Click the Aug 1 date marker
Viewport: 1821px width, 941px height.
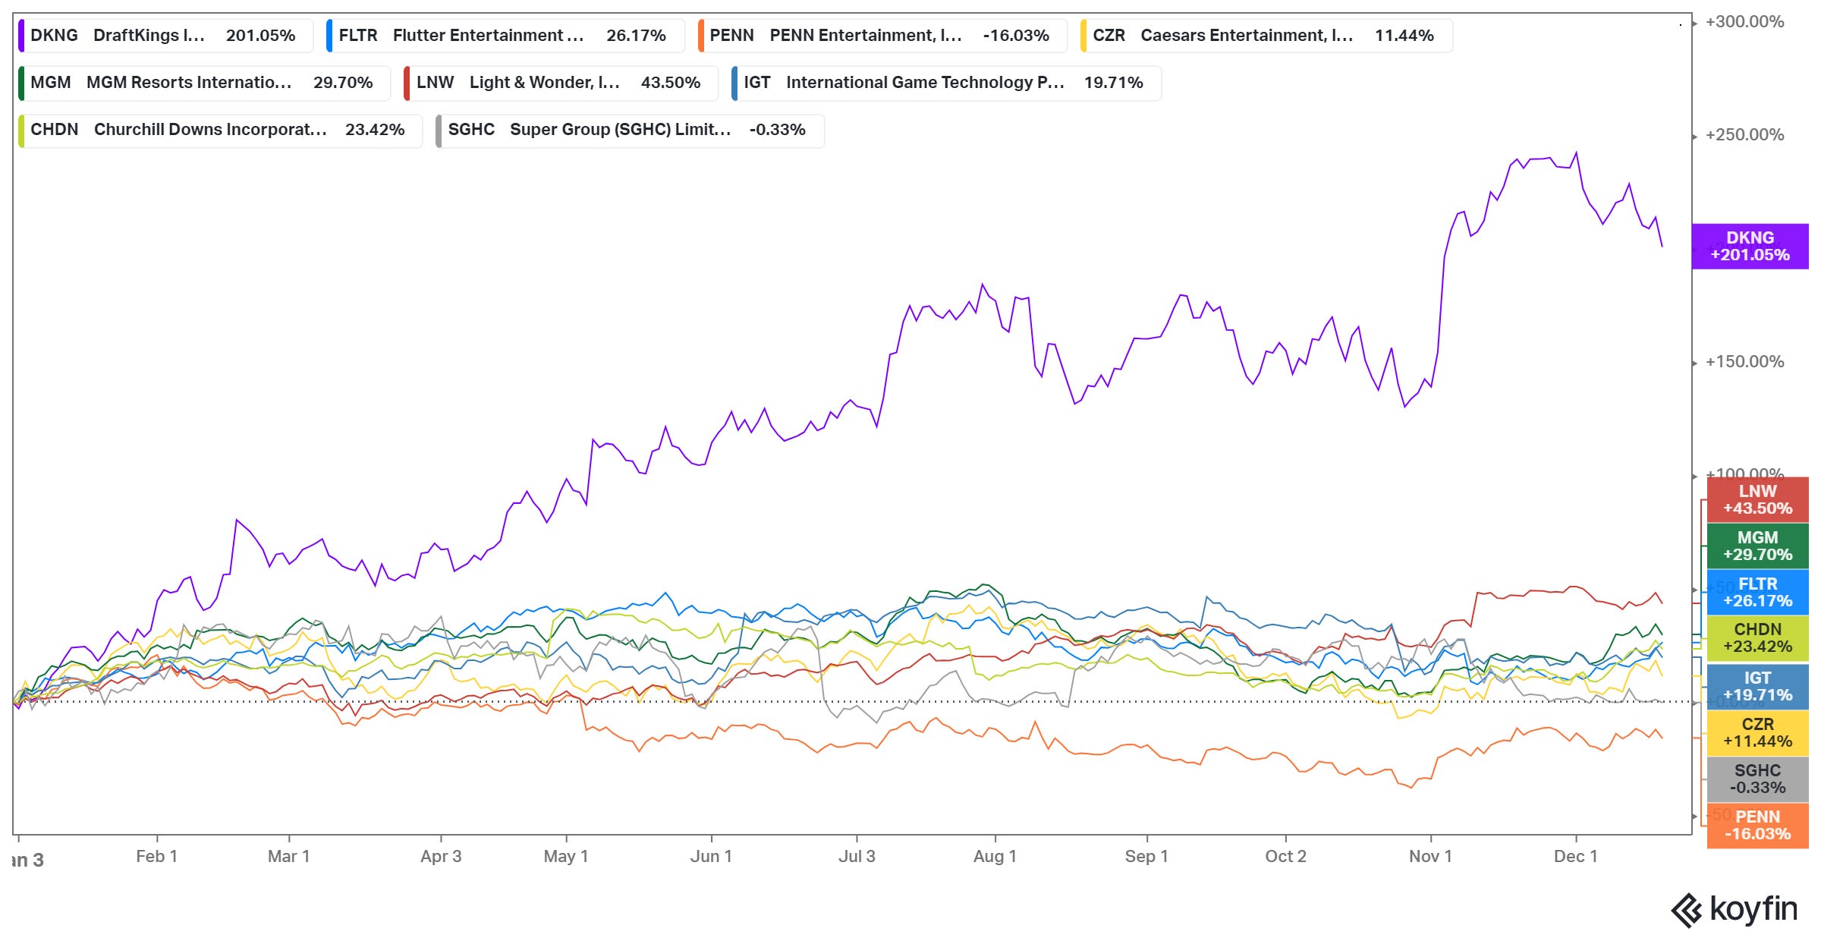[x=995, y=857]
